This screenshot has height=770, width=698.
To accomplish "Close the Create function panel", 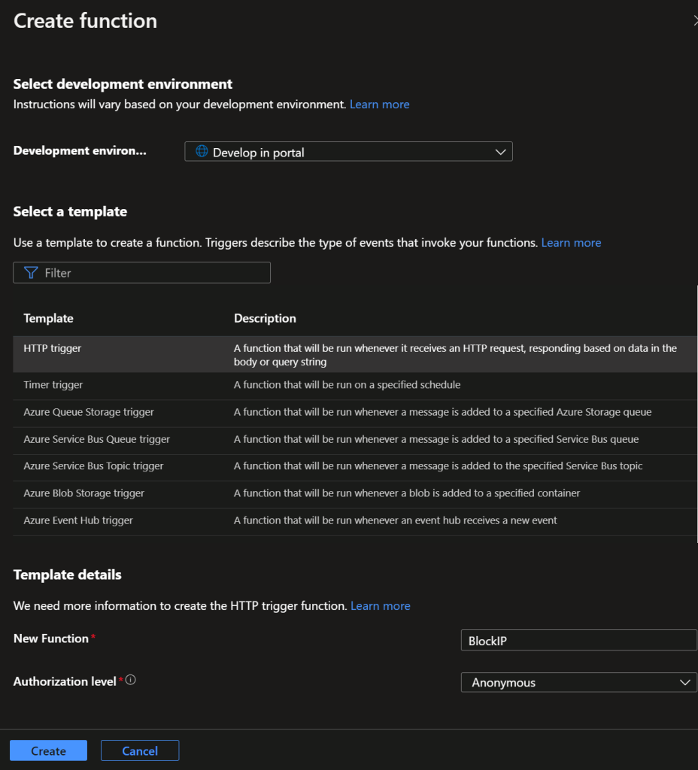I will pos(695,21).
